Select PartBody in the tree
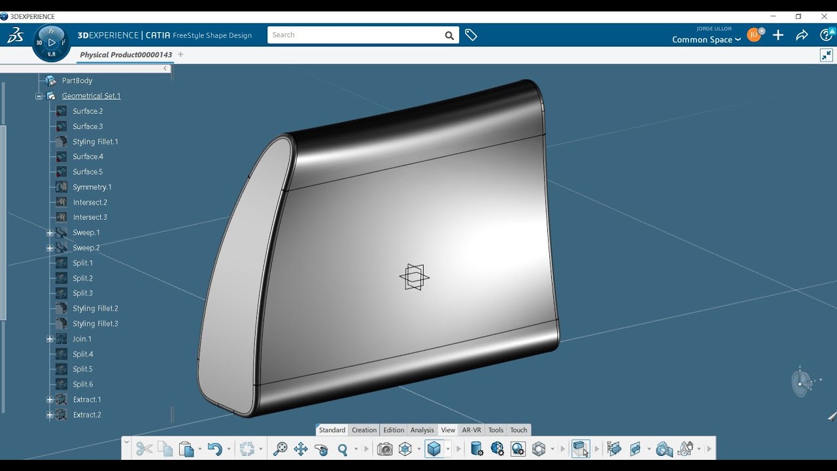 coord(77,81)
